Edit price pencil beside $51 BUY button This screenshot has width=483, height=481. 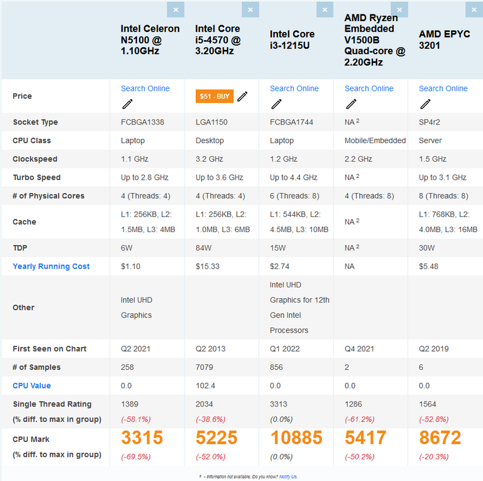tap(242, 96)
